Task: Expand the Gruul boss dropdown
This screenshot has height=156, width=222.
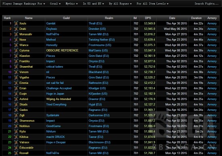Action: pos(55,4)
